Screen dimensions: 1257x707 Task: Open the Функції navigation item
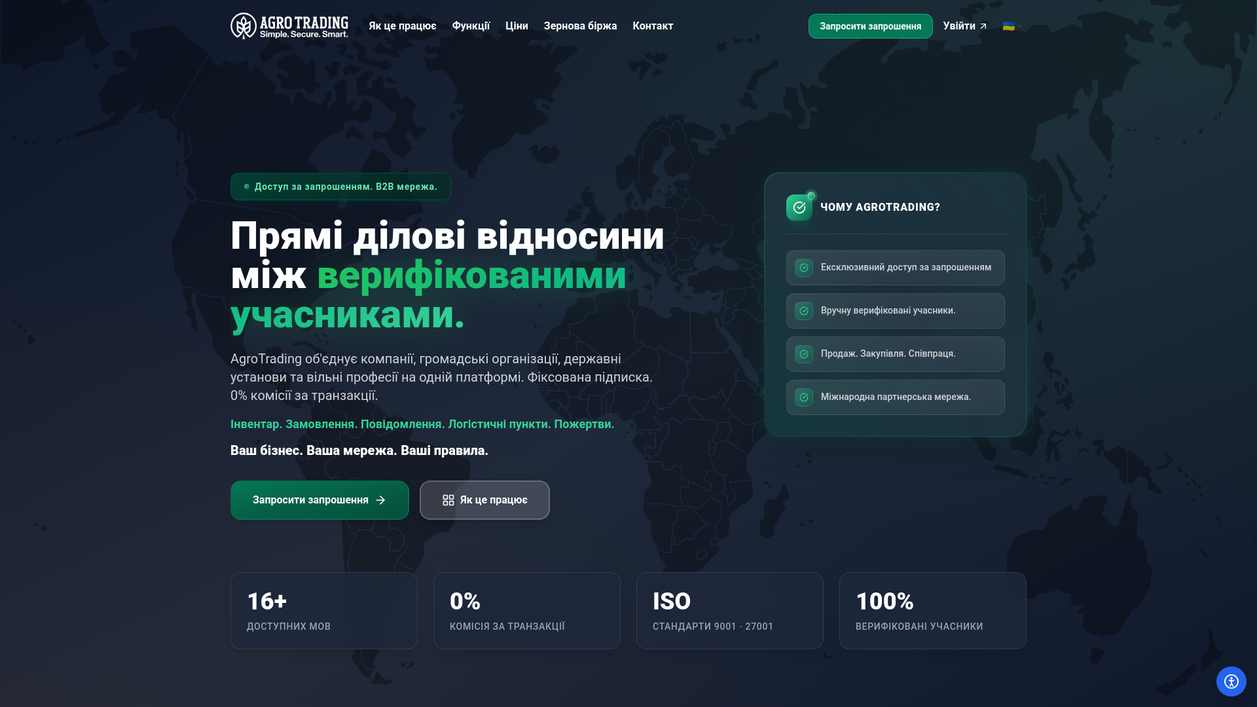tap(471, 26)
